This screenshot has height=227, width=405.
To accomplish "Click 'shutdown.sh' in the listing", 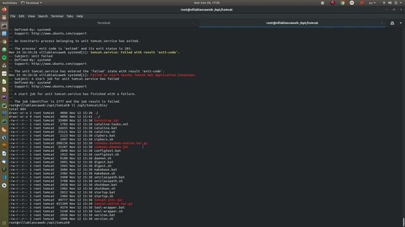I will click(104, 189).
